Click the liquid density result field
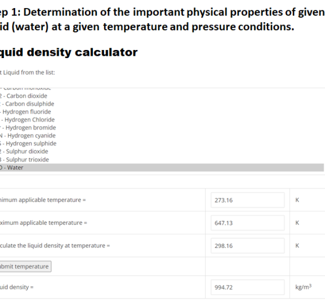 [x=248, y=287]
